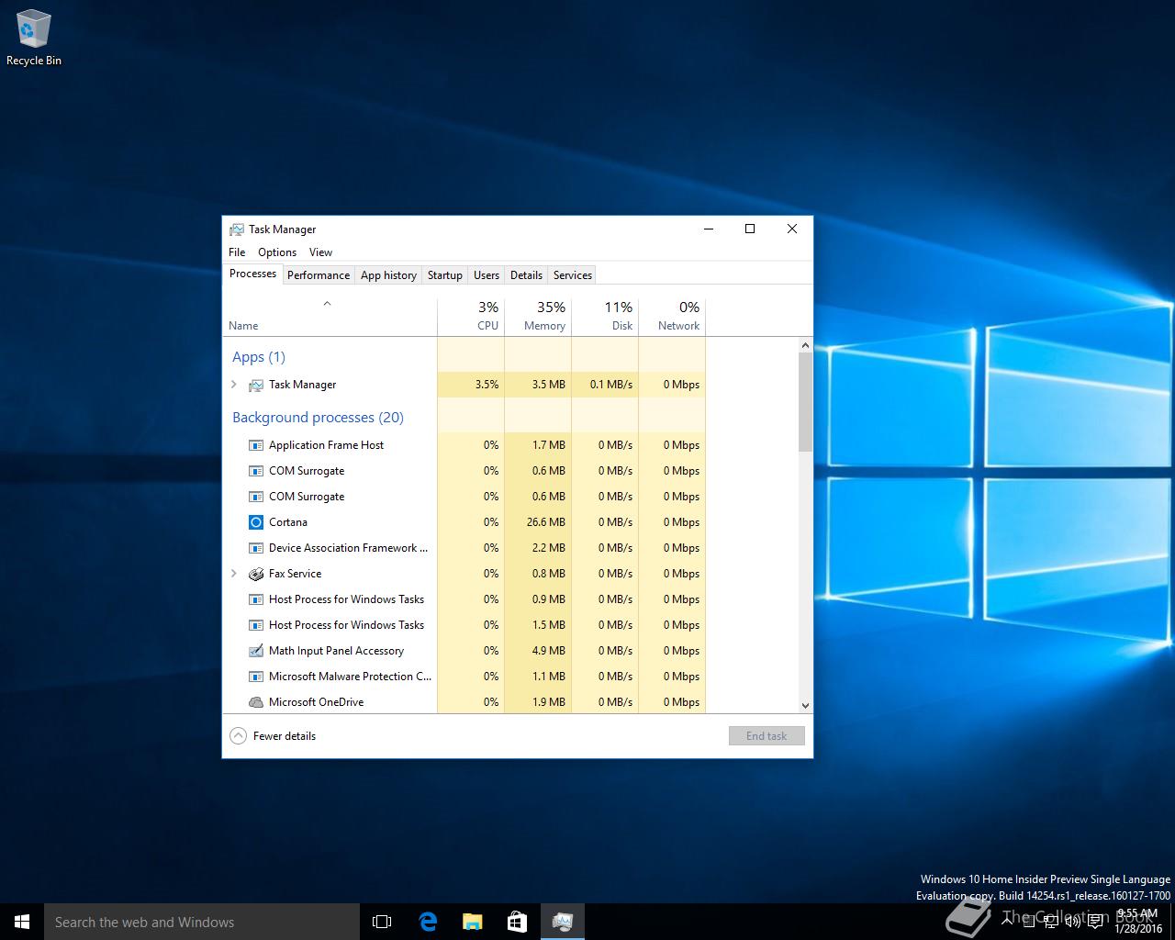Screen dimensions: 1175x940
Task: Open File Explorer from the taskbar
Action: [473, 922]
